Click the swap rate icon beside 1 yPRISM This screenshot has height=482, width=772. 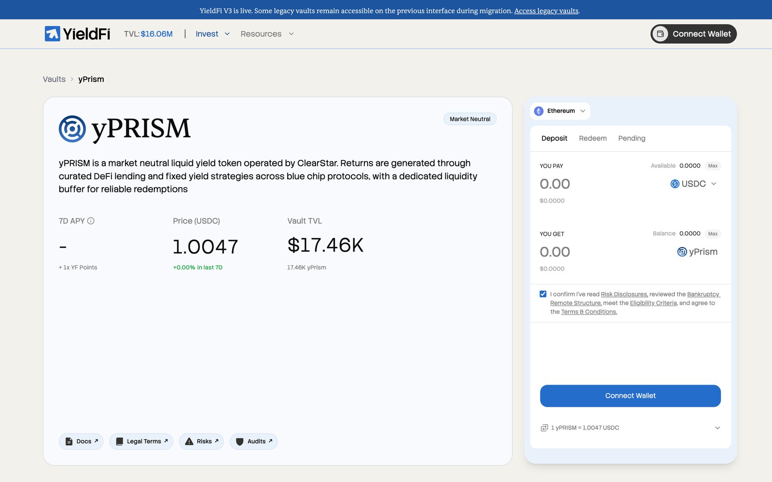tap(544, 428)
